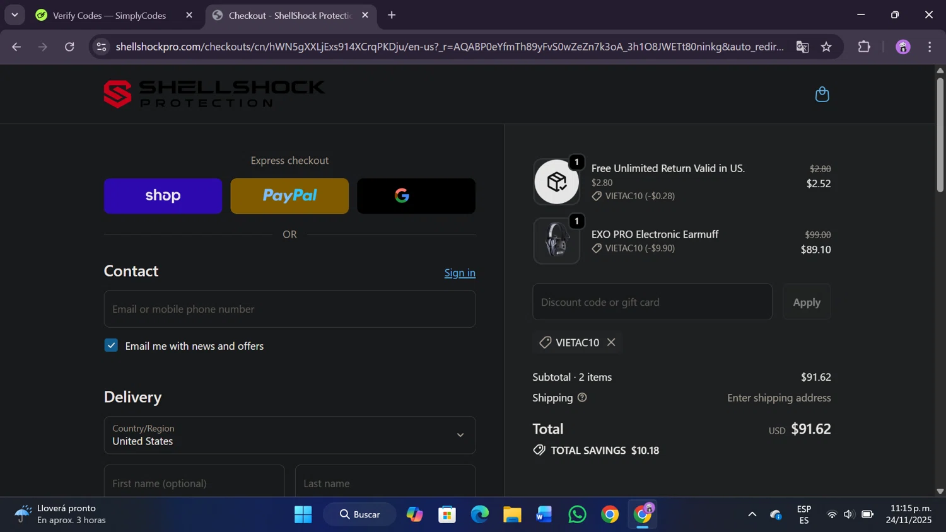Open a new browser tab

pyautogui.click(x=392, y=15)
